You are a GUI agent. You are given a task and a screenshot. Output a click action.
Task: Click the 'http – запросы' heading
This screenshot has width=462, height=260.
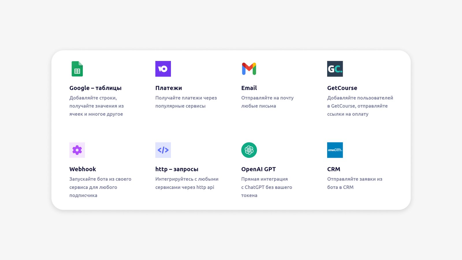[177, 169]
